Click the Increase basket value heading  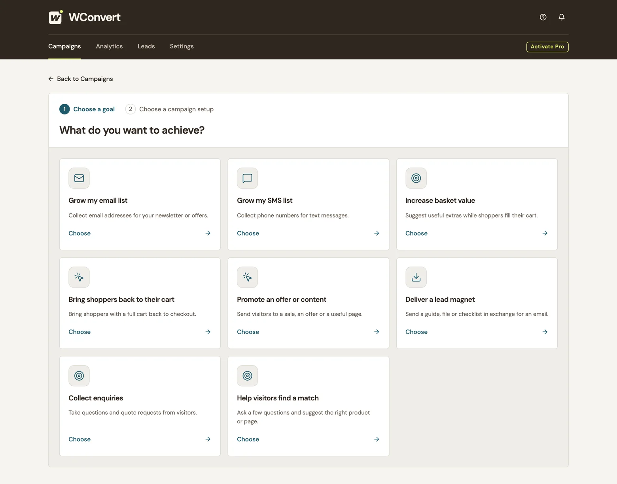point(440,200)
